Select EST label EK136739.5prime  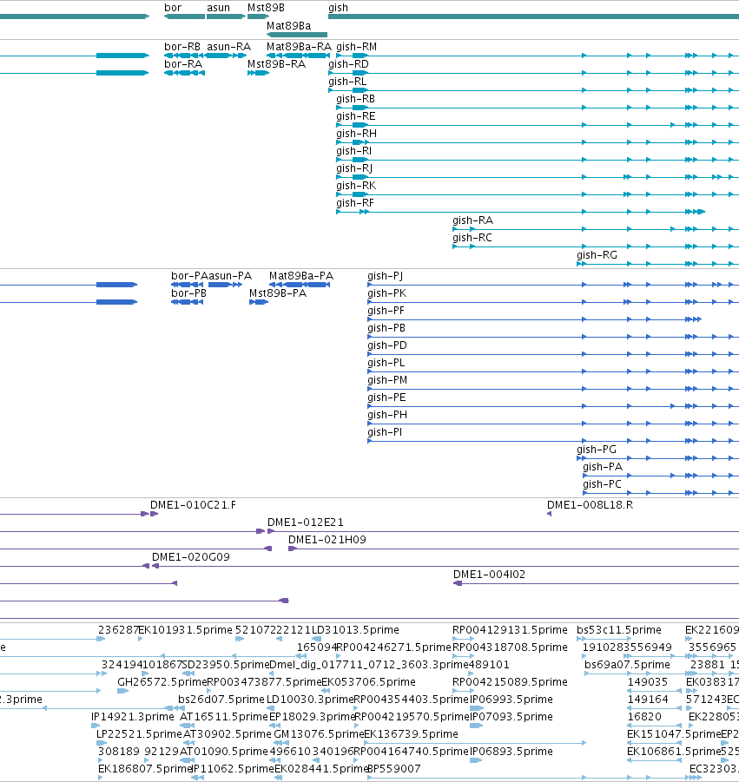point(411,734)
